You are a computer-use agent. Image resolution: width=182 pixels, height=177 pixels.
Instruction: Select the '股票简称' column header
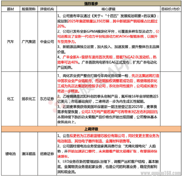29,9
